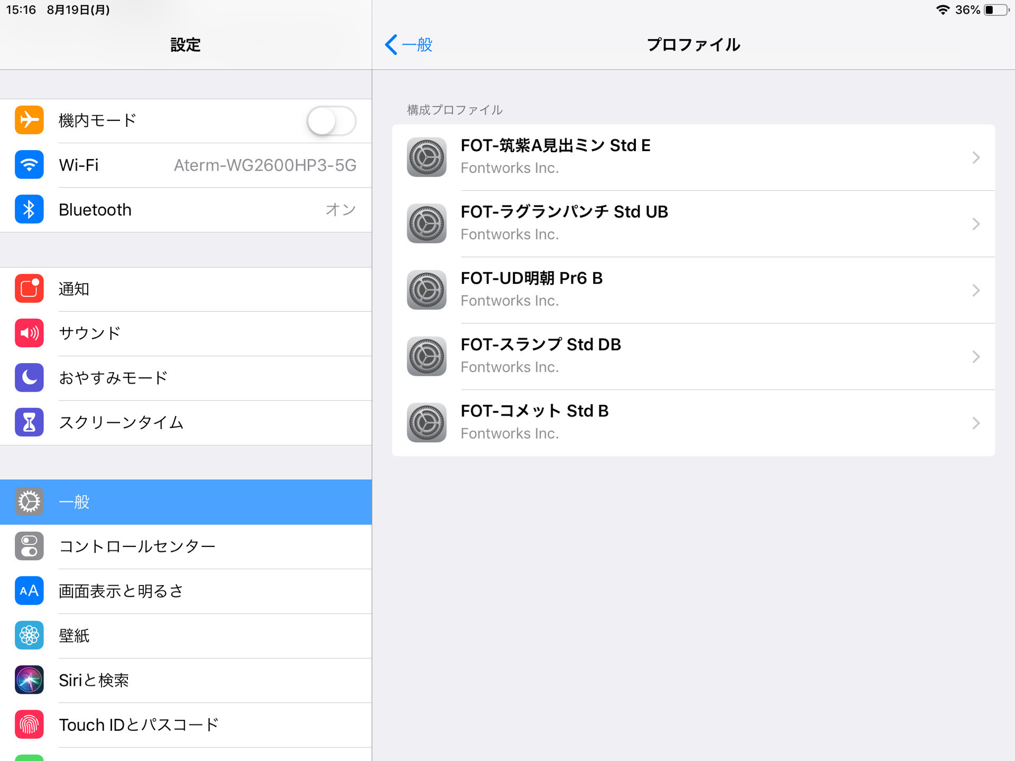
Task: Tap the 画面表示と明るさ AA icon
Action: coord(29,591)
